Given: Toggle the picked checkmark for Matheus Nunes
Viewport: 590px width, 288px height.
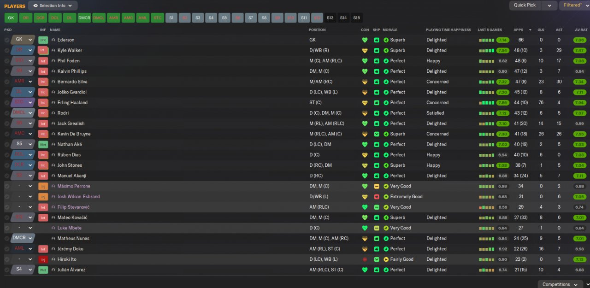Looking at the screenshot, I should (x=7, y=238).
